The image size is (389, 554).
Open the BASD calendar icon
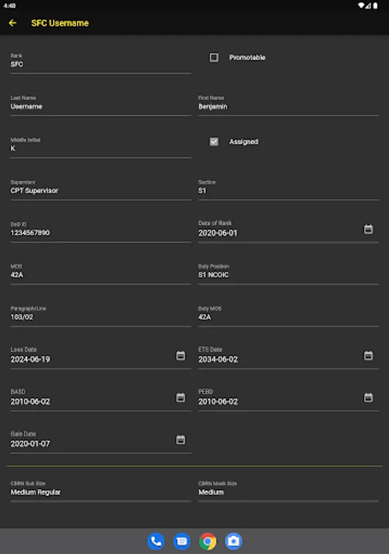tap(181, 398)
